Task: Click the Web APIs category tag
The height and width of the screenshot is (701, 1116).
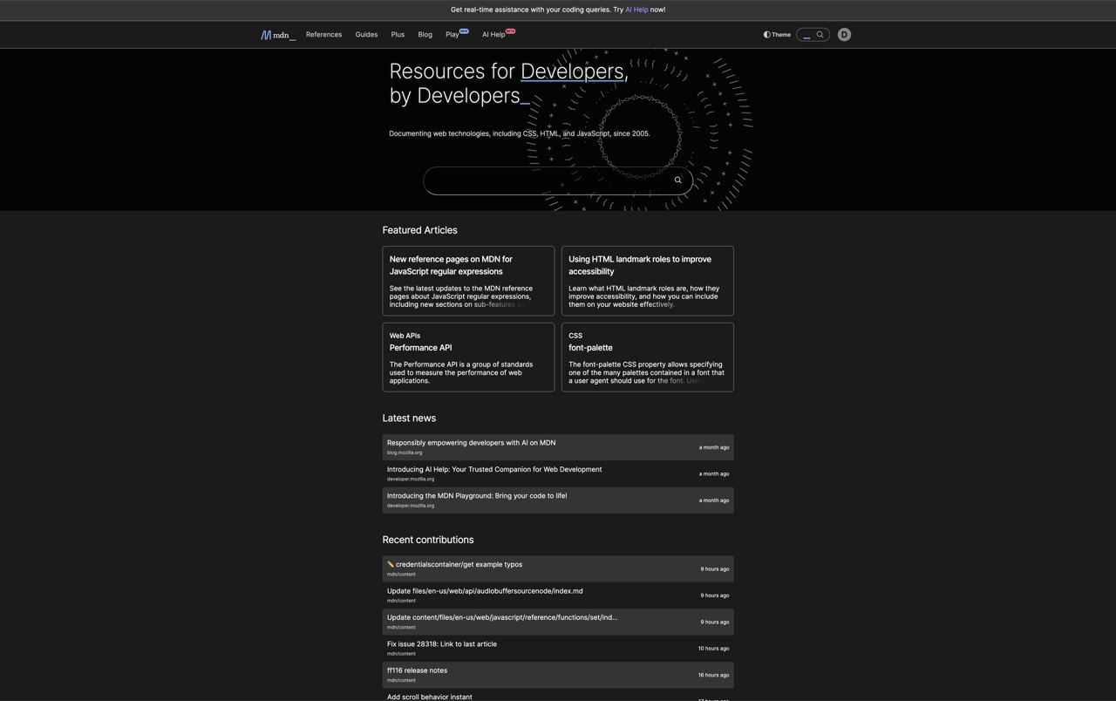Action: coord(405,336)
